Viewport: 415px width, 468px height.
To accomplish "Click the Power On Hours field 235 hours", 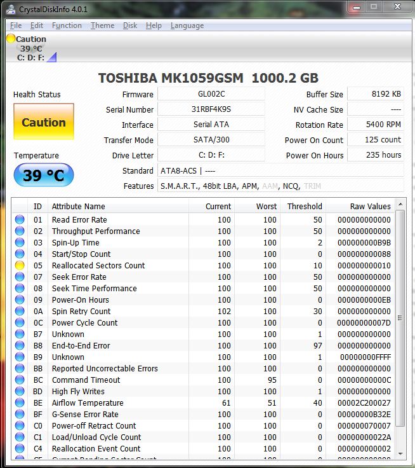I will coord(376,155).
